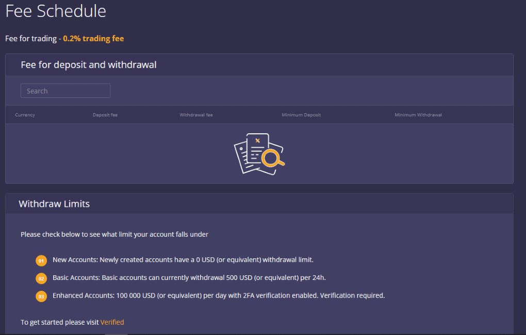Click the horizontal scrollbar at page bottom
The image size is (526, 335).
116,333
